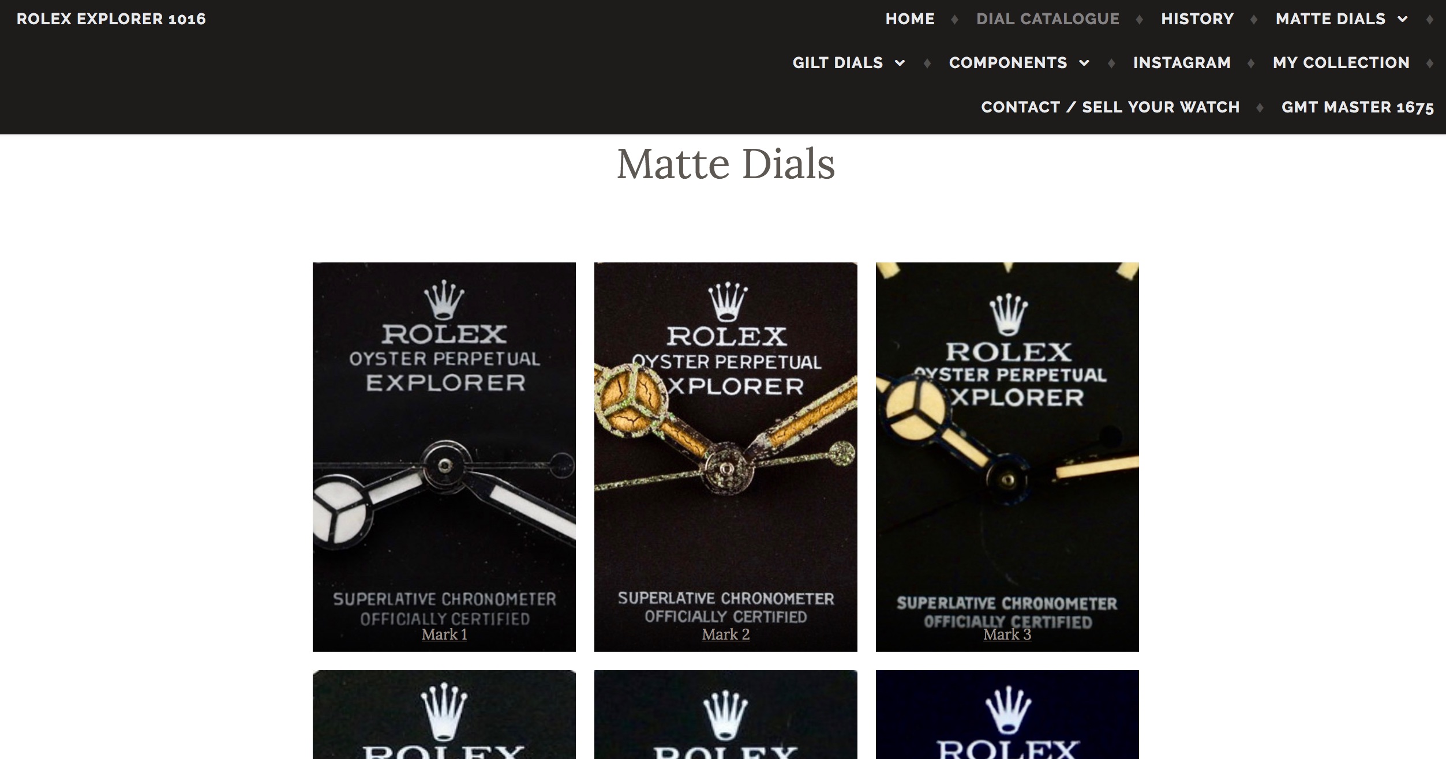This screenshot has height=759, width=1446.
Task: Open the second-row middle dial thumbnail
Action: (x=726, y=715)
